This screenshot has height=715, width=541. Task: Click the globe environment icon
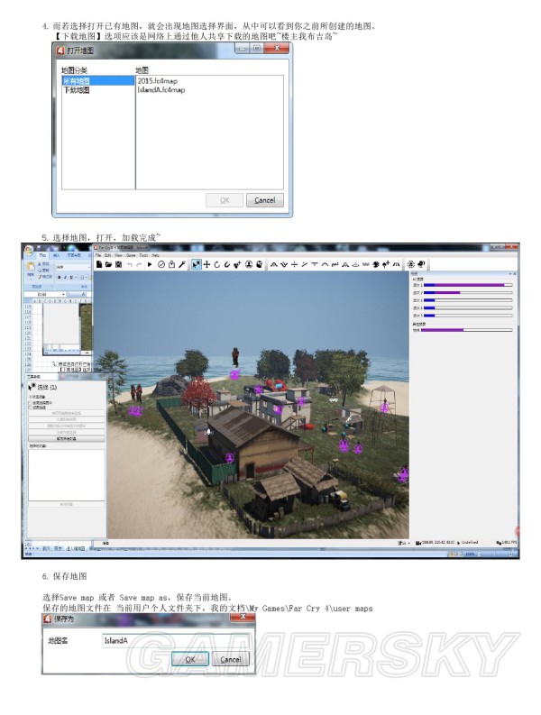pyautogui.click(x=410, y=264)
